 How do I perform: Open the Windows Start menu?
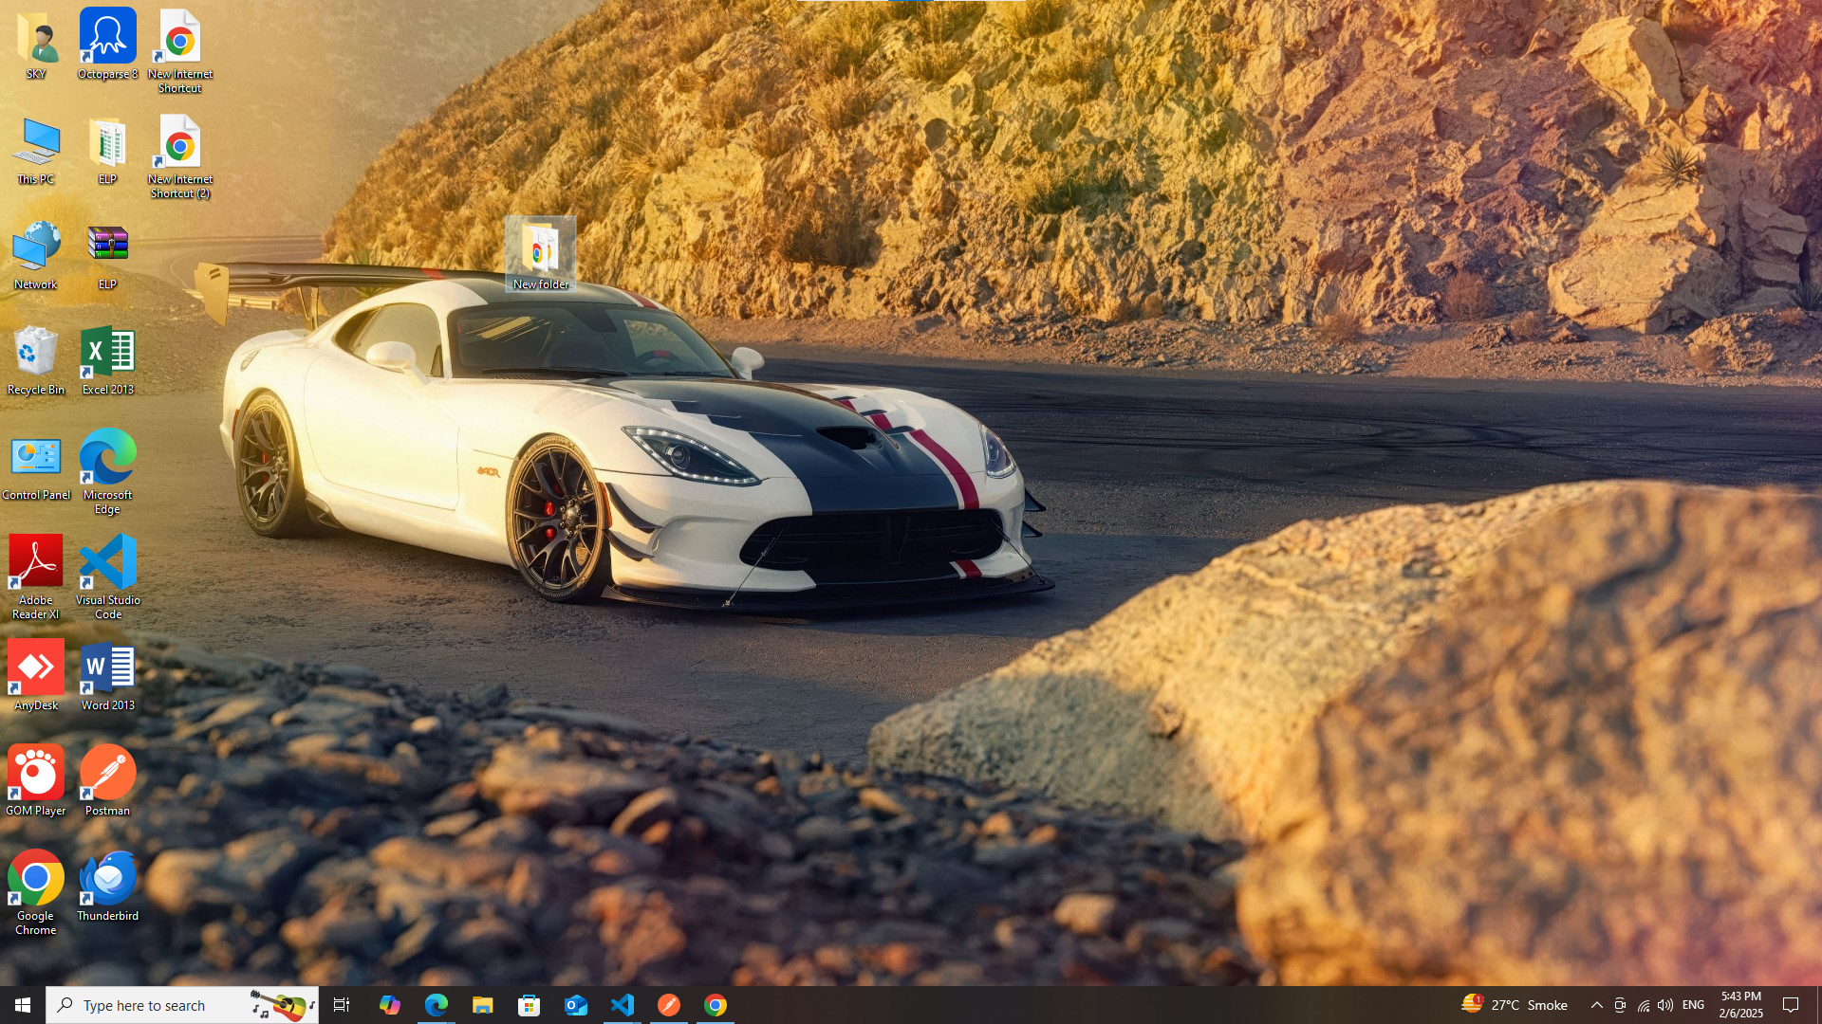pyautogui.click(x=23, y=1005)
